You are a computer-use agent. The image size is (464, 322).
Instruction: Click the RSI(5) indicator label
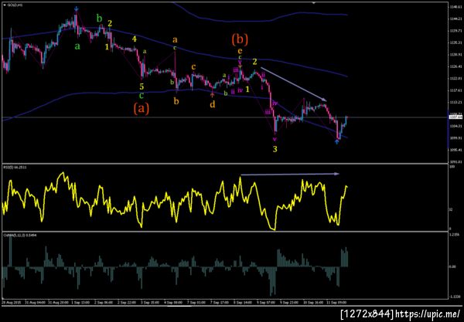click(15, 168)
